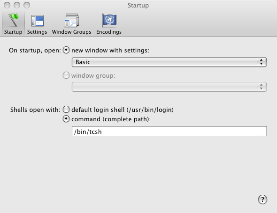Open the Window Groups preferences pane
The image size is (277, 213).
pos(71,24)
